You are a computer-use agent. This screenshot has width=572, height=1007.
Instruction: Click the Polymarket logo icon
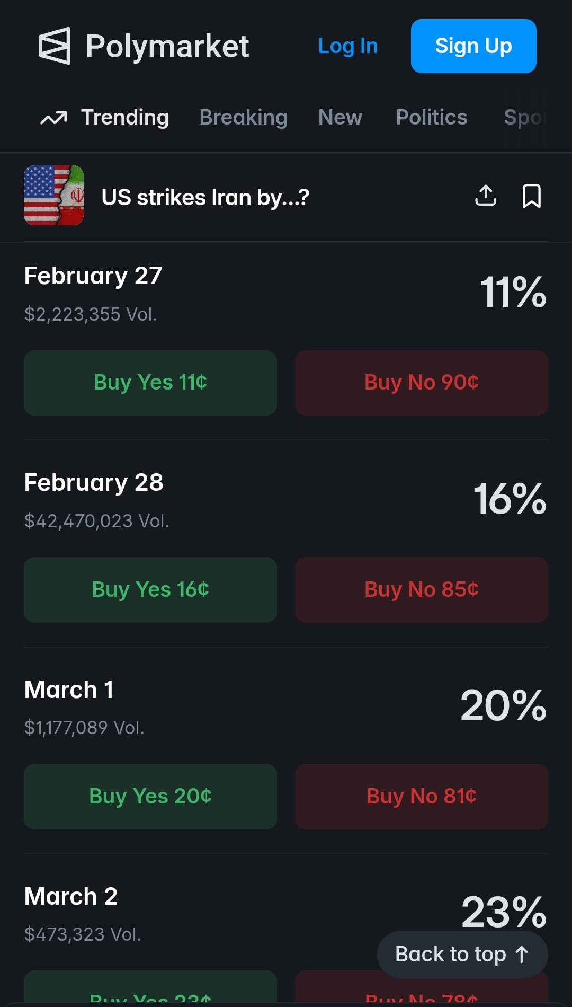pyautogui.click(x=55, y=46)
